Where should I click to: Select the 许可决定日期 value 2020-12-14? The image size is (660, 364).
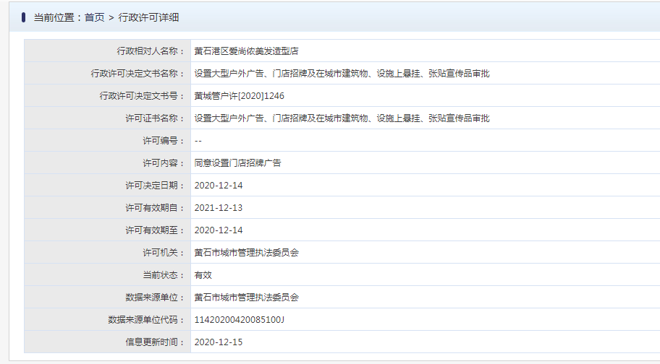coord(219,186)
